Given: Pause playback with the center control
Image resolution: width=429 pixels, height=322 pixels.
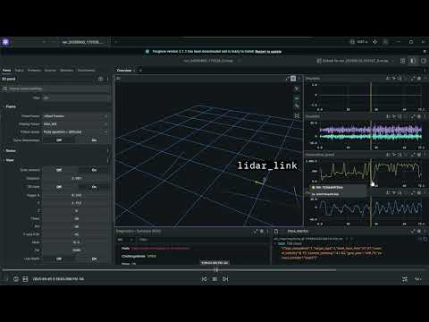Looking at the screenshot, I should 214,279.
